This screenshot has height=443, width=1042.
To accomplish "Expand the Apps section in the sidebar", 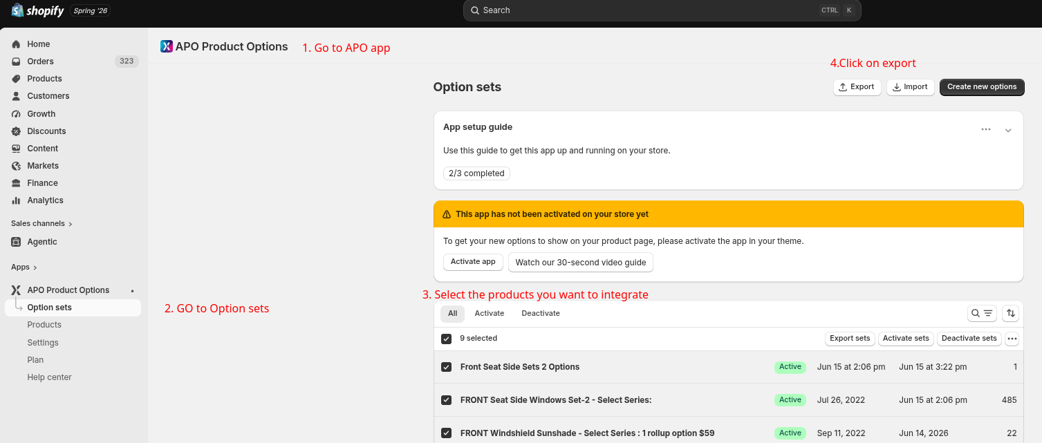I will [24, 267].
